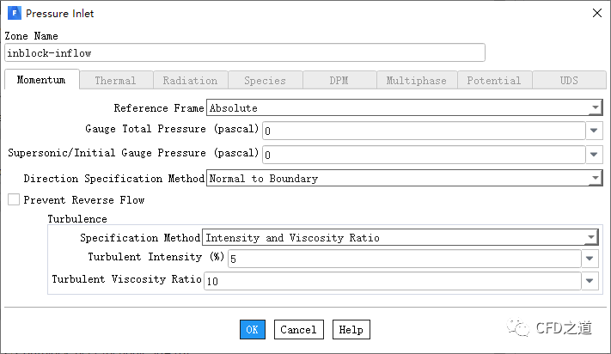Switch to the Thermal tab

[x=115, y=81]
